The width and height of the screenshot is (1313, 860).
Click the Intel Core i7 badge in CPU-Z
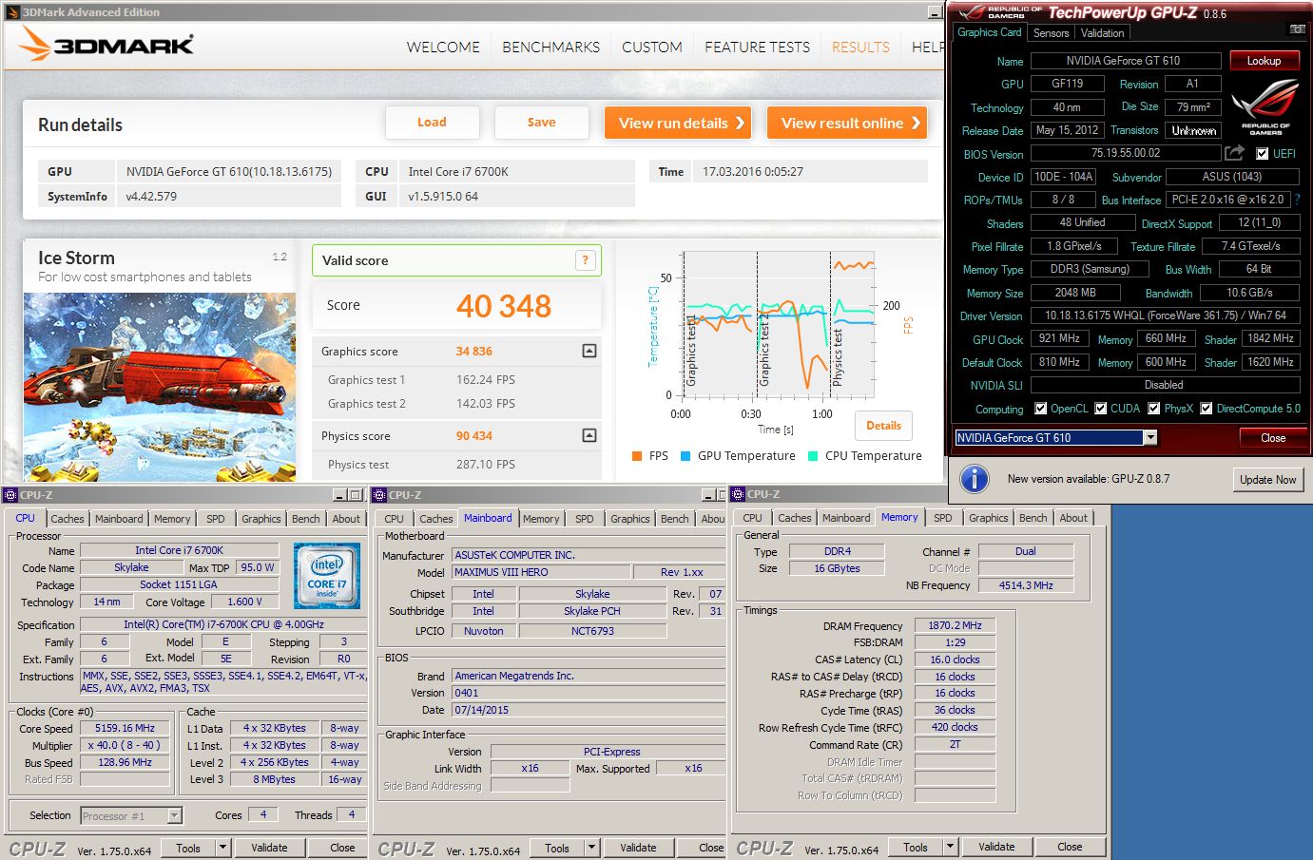327,576
